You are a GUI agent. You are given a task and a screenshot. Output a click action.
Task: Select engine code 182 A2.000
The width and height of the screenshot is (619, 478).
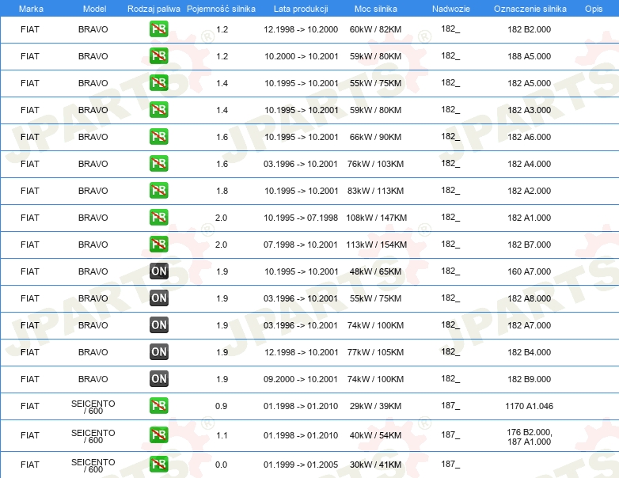click(529, 191)
